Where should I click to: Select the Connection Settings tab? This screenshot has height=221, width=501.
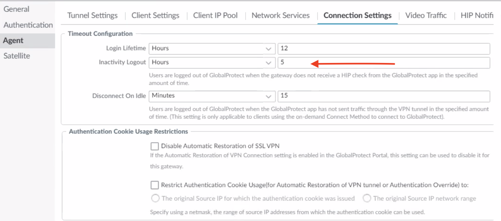click(x=357, y=15)
